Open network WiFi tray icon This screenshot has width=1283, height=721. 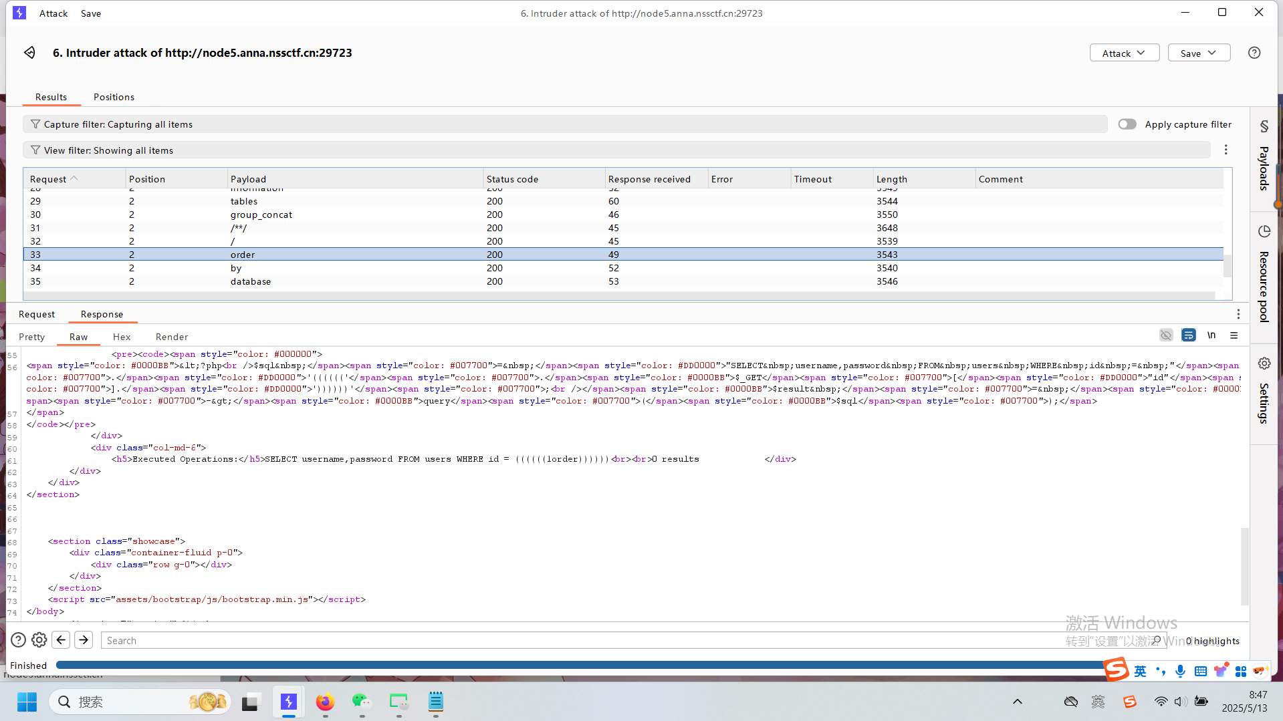point(1161,702)
